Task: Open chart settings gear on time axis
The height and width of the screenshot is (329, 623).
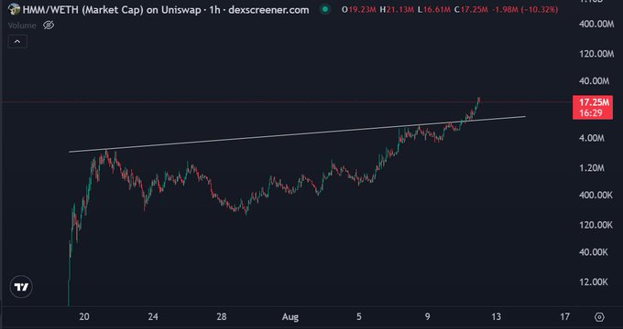Action: [599, 317]
